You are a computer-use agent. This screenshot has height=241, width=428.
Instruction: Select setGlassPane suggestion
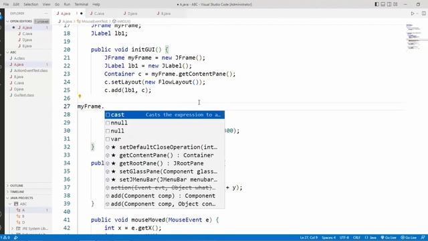(165, 171)
